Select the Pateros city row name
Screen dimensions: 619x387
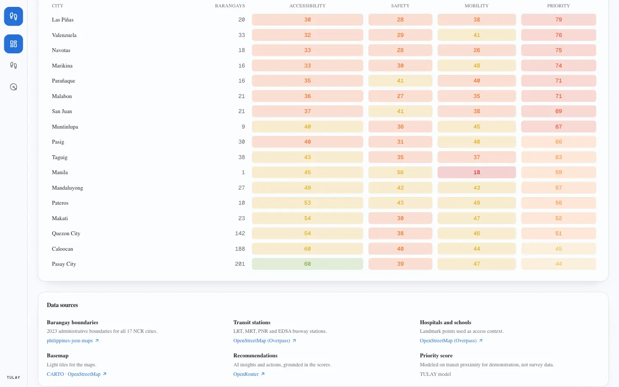60,203
